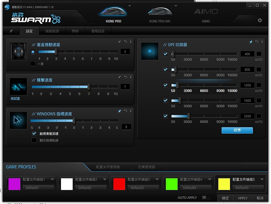Reset the DPI switcher panel
271x204 pixels.
(x=257, y=42)
